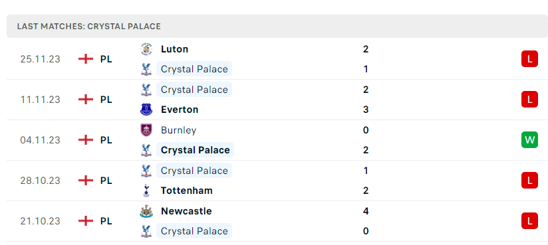Open the Luton team name link
This screenshot has height=245, width=548.
tap(174, 49)
